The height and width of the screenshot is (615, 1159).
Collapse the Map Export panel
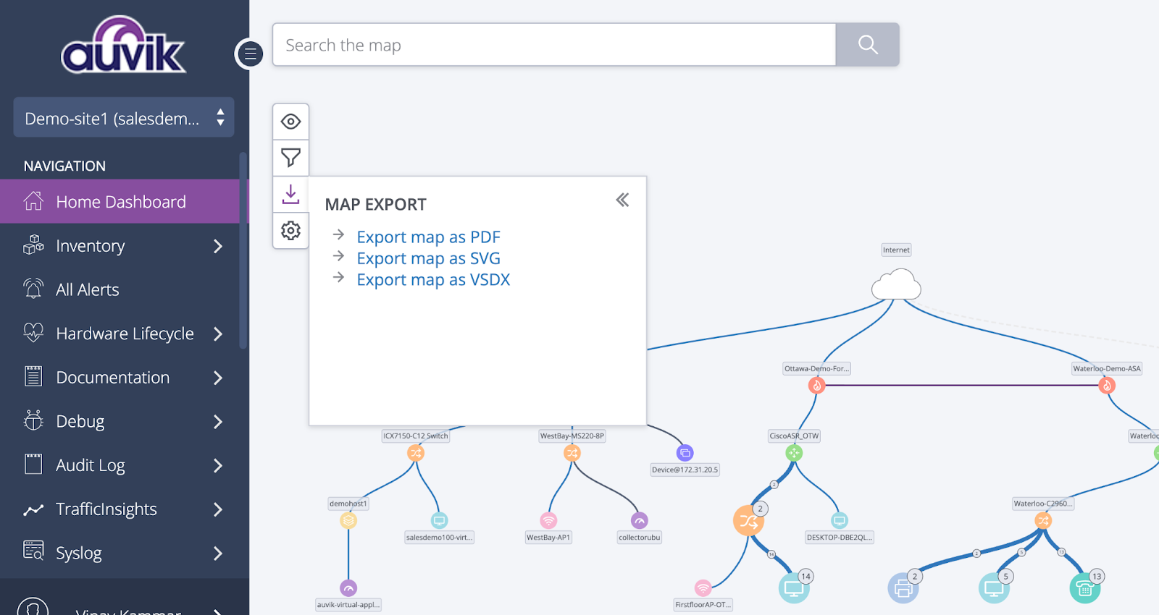(622, 200)
